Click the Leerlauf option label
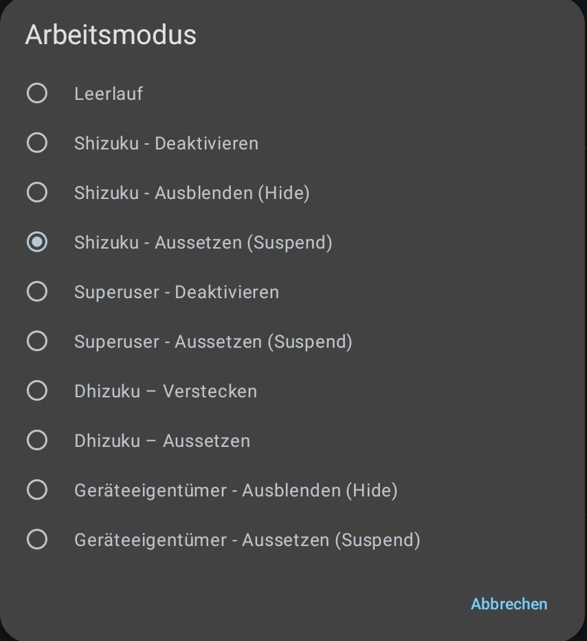This screenshot has width=587, height=641. (109, 94)
